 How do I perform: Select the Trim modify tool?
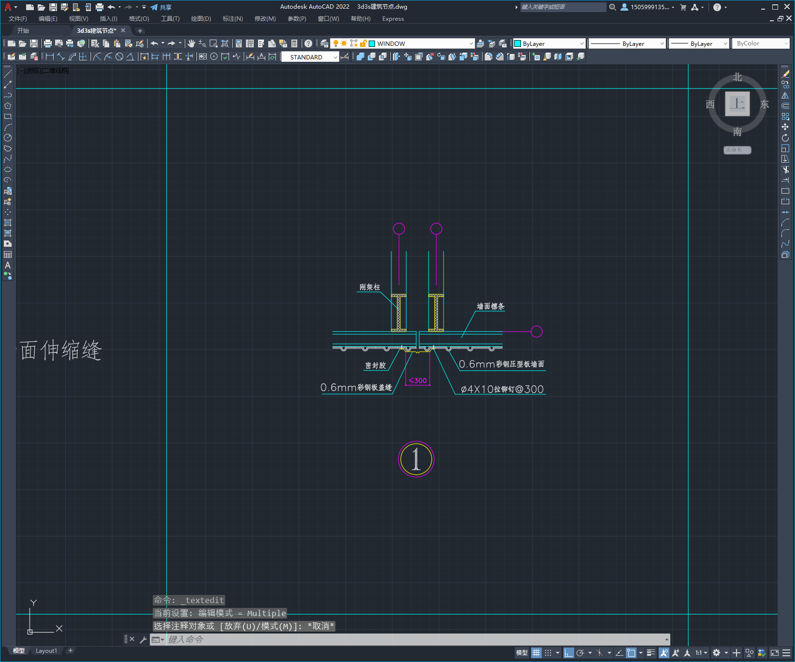pos(785,169)
